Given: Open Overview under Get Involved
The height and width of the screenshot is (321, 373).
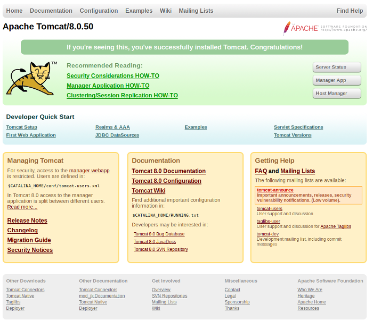Looking at the screenshot, I should pos(161,290).
